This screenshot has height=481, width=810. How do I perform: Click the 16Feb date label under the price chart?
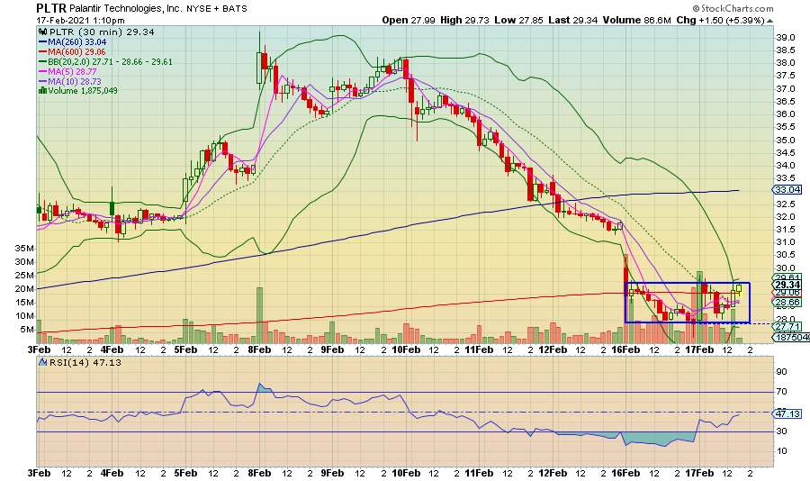tap(625, 349)
